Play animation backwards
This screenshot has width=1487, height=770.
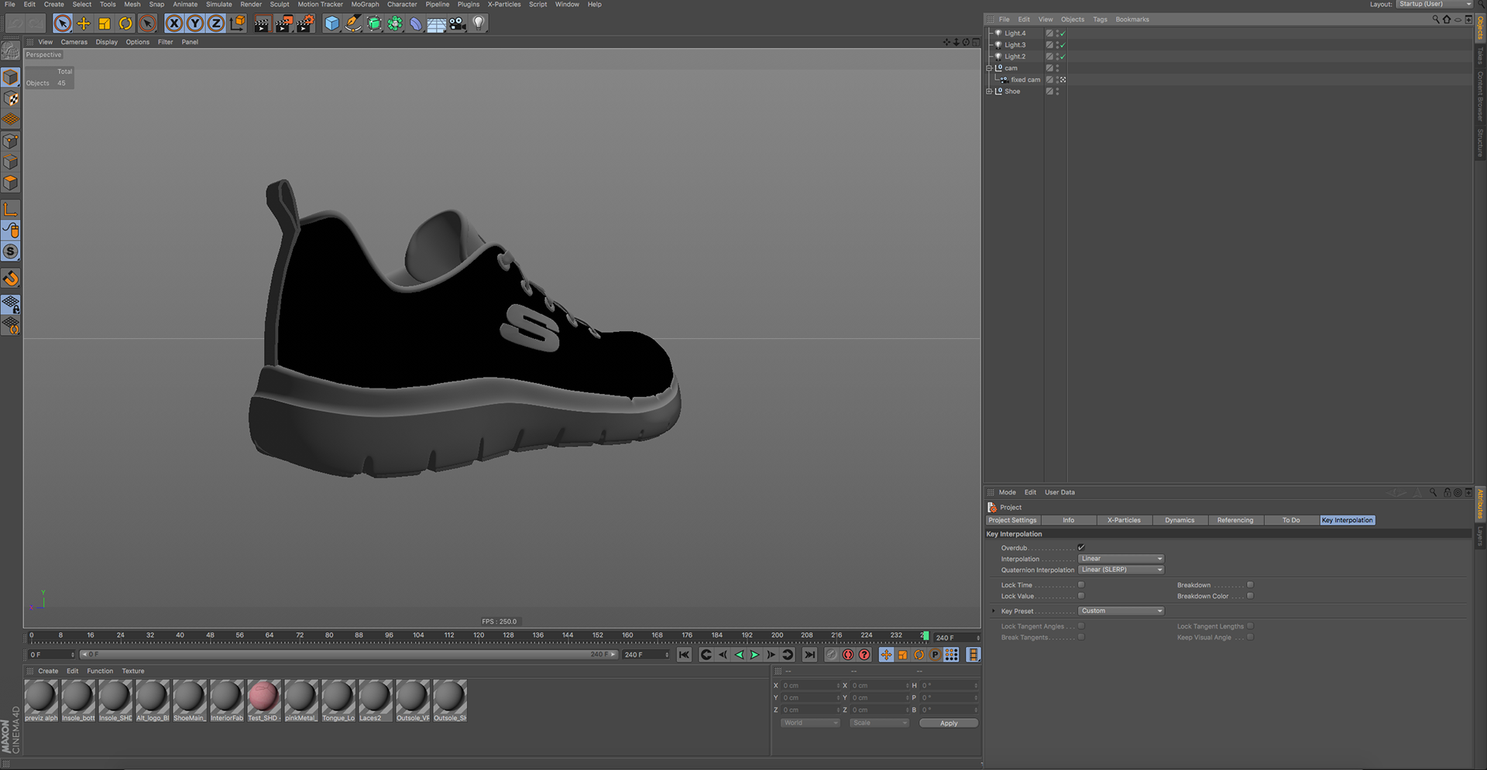pyautogui.click(x=739, y=655)
